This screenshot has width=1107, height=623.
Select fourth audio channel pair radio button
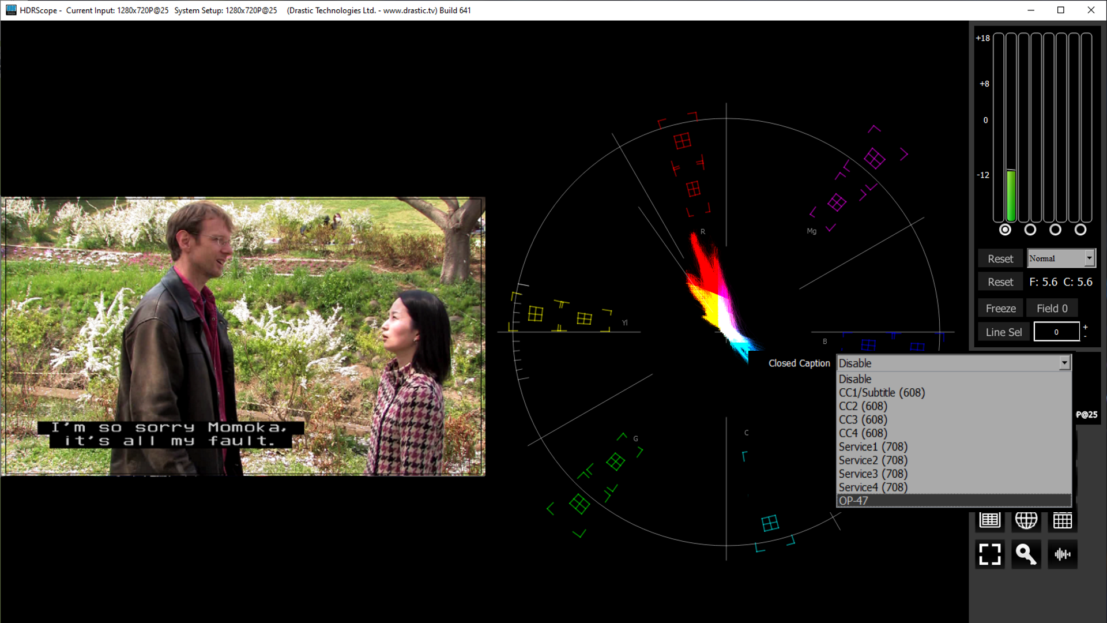(1080, 230)
